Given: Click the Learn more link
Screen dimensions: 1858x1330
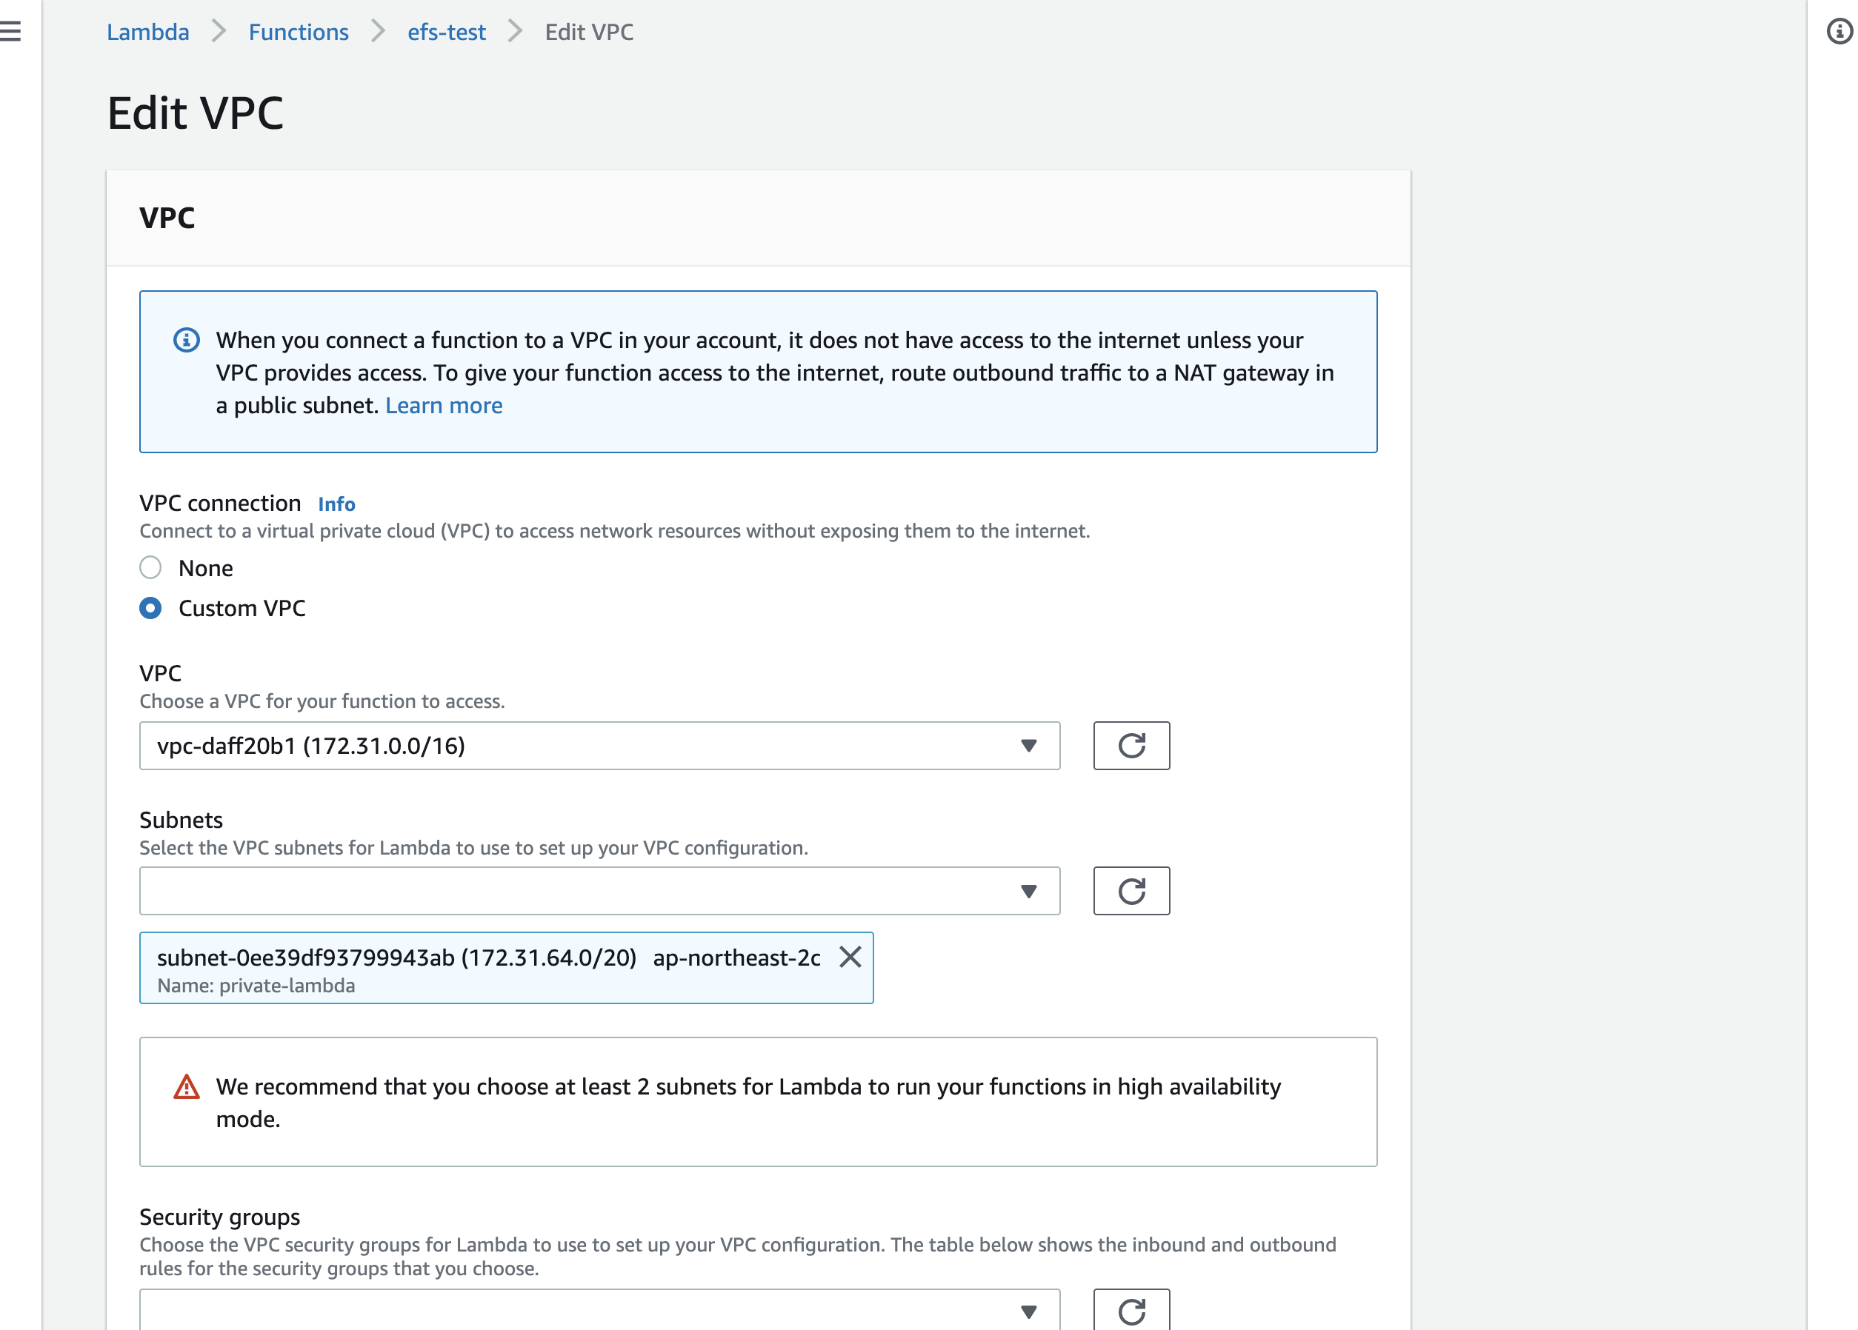Looking at the screenshot, I should tap(443, 405).
